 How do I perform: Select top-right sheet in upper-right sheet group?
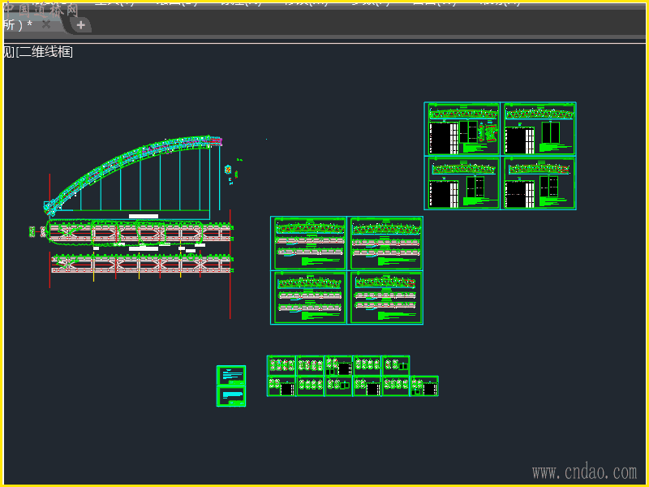pos(539,129)
